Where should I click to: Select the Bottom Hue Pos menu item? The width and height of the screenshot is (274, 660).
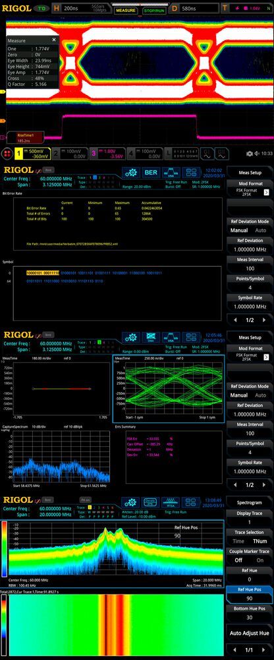250,613
